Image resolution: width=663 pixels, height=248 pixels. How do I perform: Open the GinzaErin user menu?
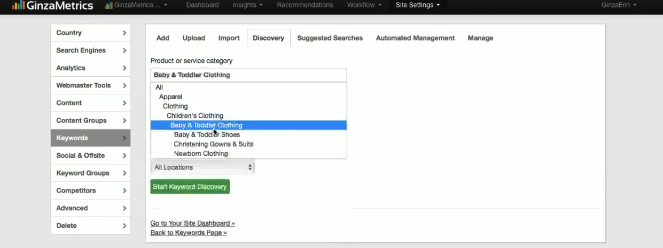619,5
